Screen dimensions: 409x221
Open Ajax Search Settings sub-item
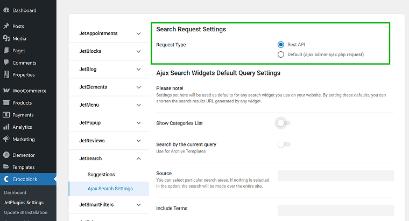110,189
